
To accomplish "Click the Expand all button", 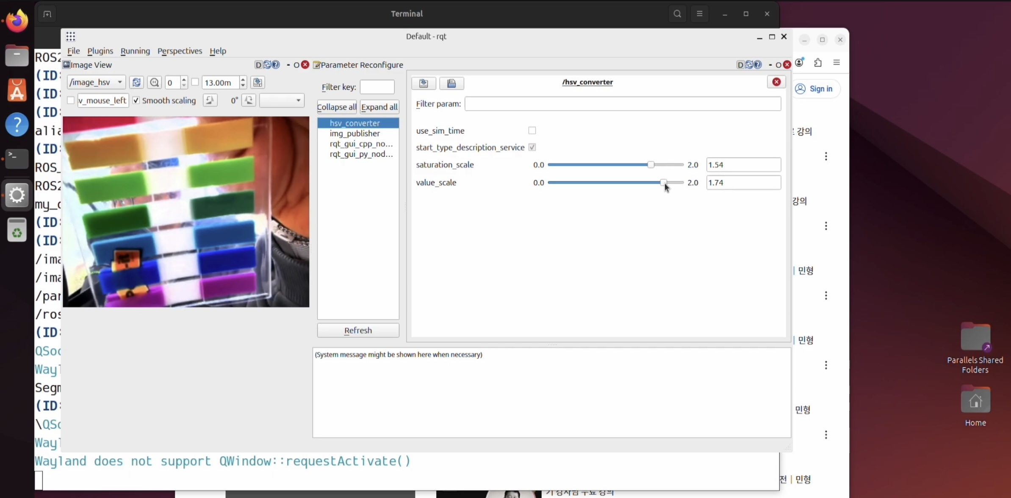I will (x=379, y=107).
